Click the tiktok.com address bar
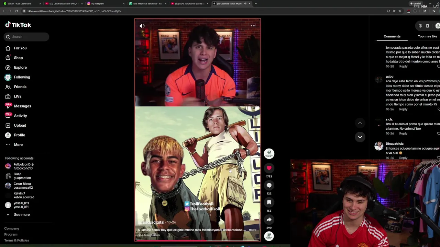 click(203, 11)
